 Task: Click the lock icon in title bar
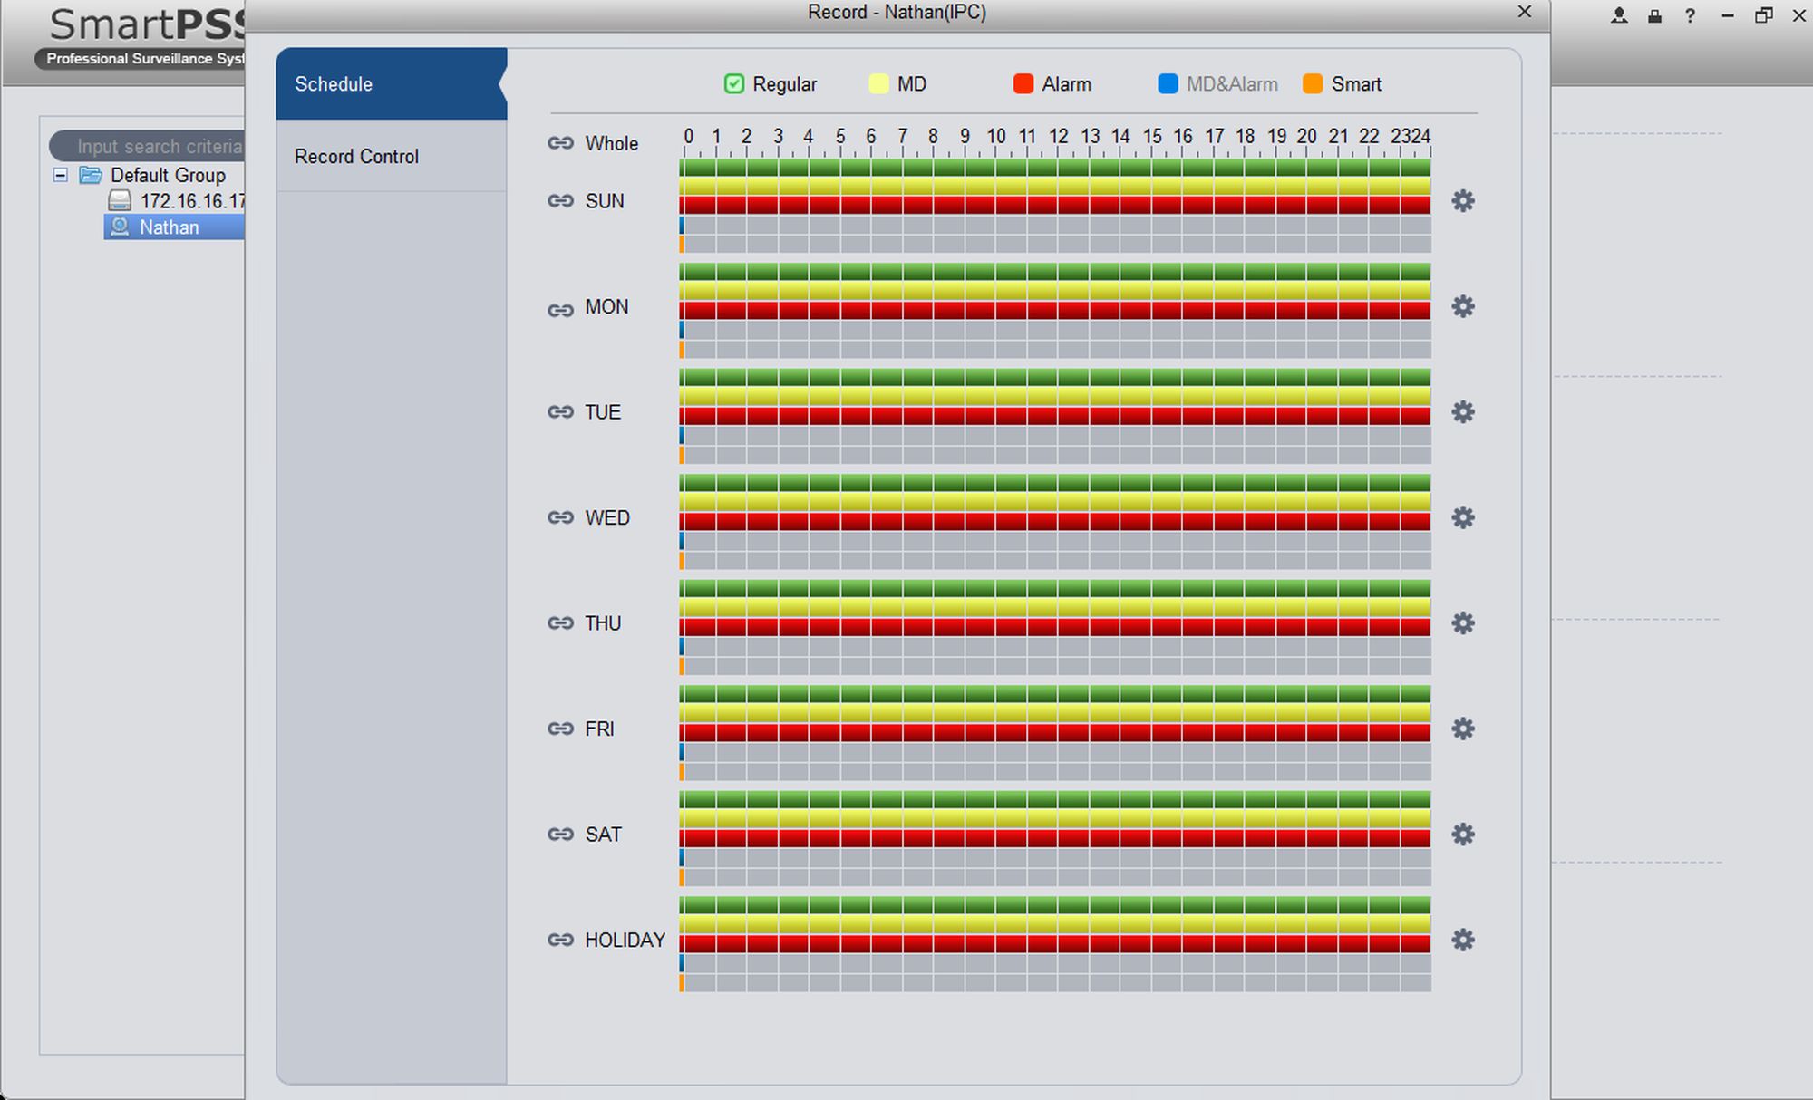coord(1654,15)
